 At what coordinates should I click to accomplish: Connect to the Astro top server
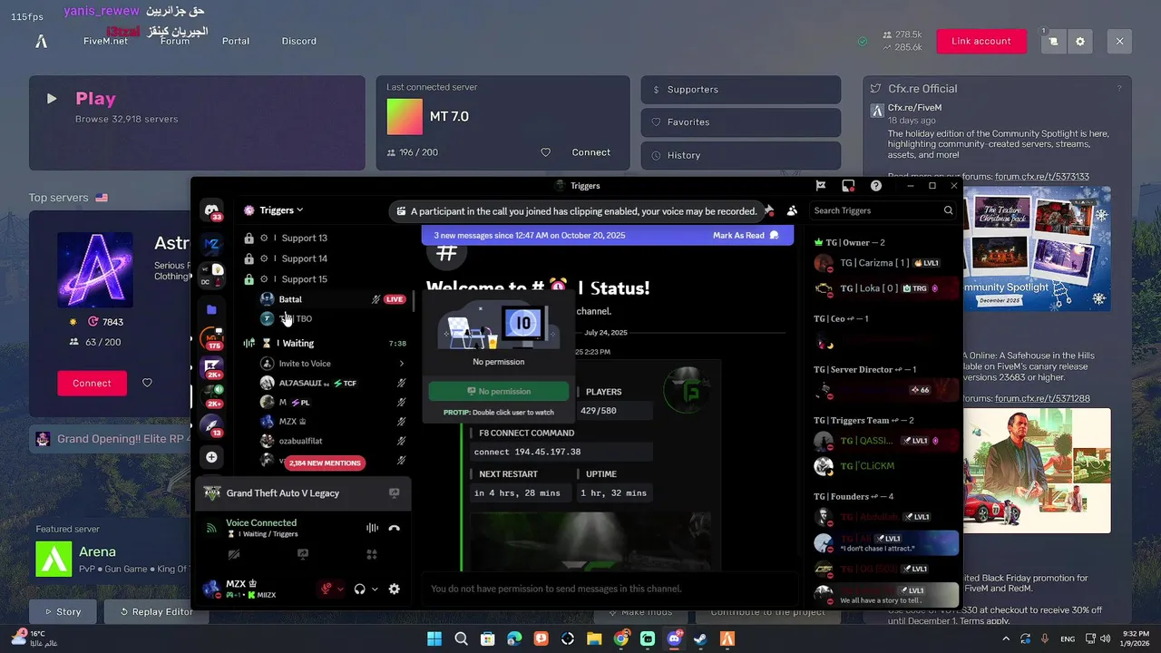92,383
